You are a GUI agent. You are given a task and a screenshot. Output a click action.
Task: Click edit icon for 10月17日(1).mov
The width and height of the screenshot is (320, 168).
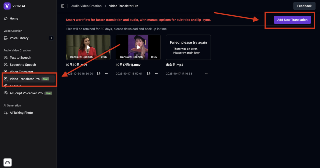point(149,74)
